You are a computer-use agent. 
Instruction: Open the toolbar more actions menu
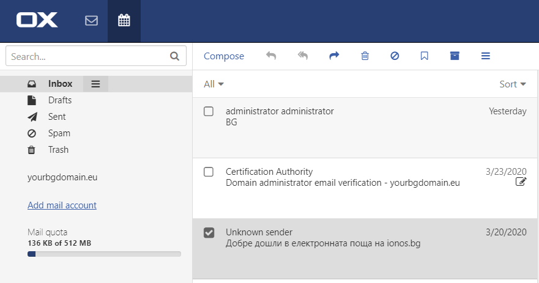pyautogui.click(x=485, y=56)
